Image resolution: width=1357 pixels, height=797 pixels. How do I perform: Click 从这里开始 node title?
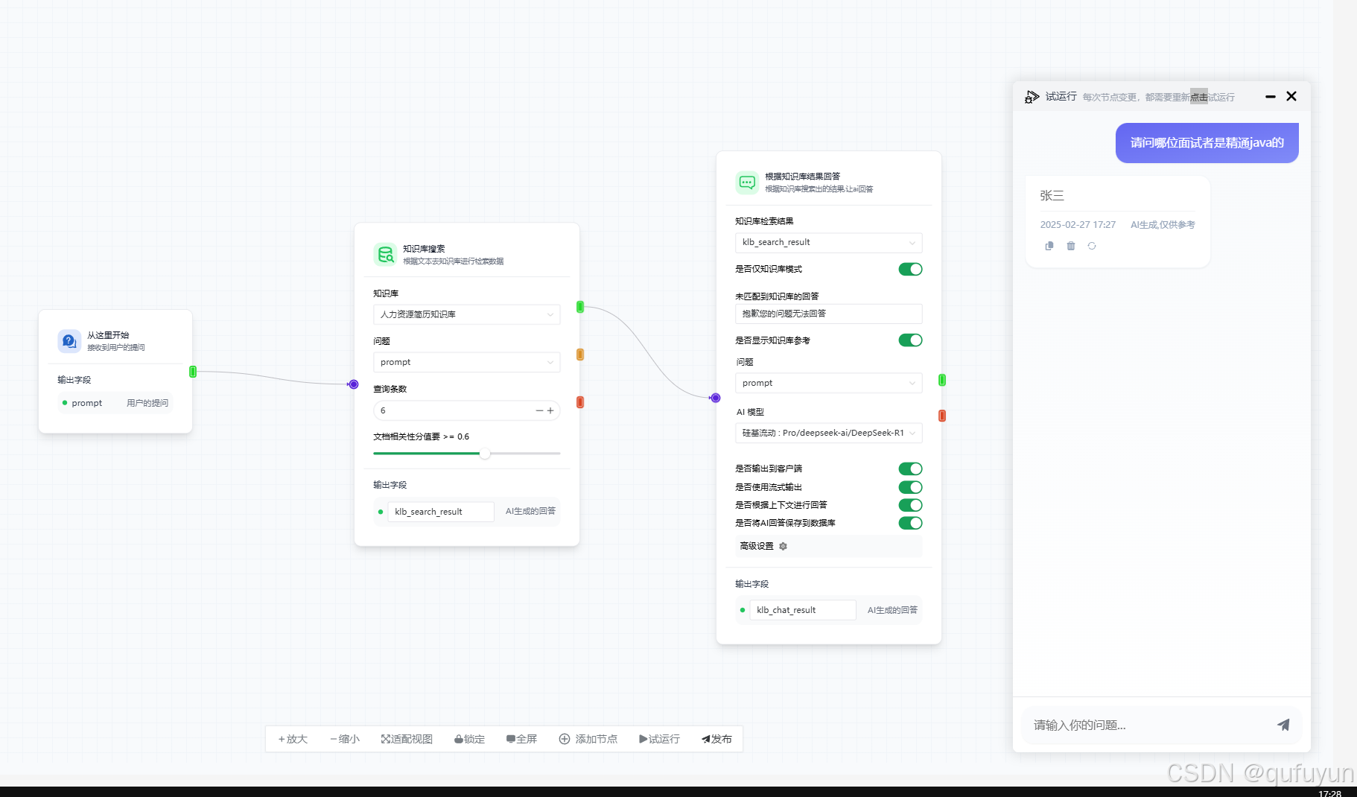108,335
